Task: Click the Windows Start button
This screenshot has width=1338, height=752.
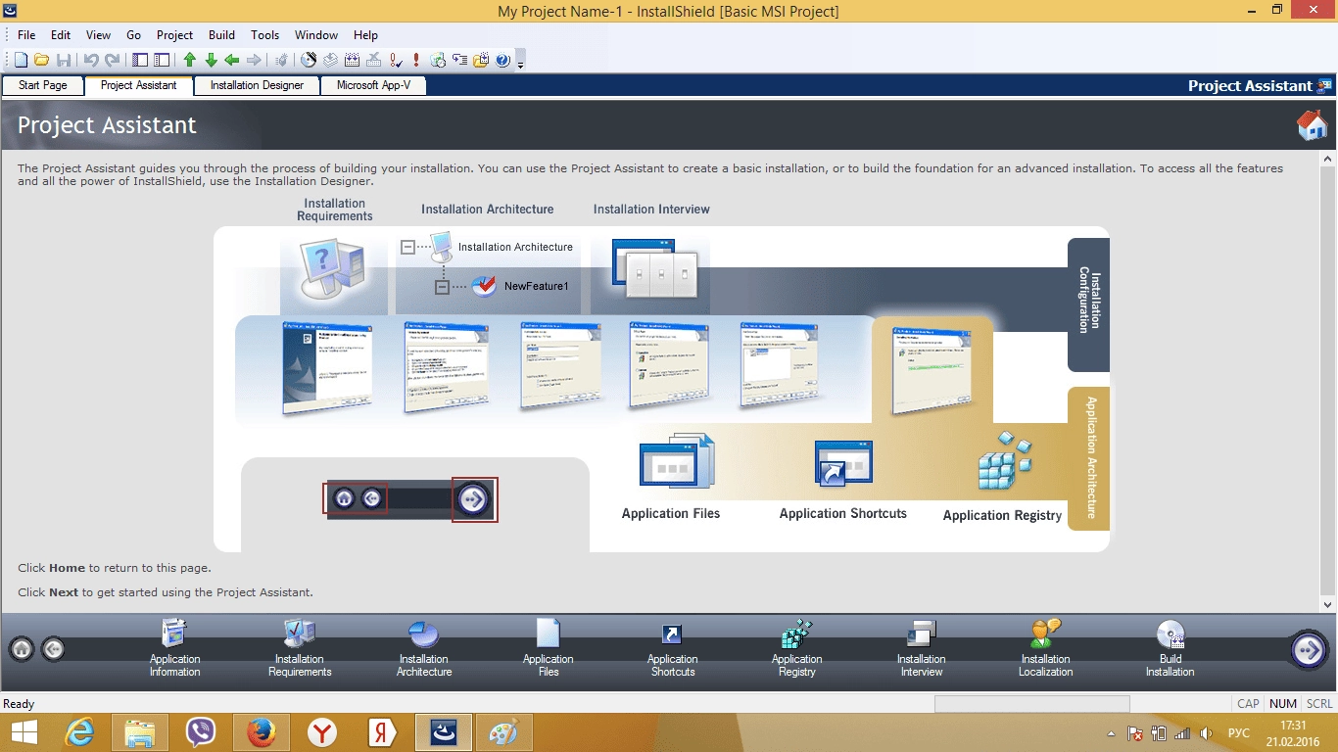Action: click(x=24, y=732)
